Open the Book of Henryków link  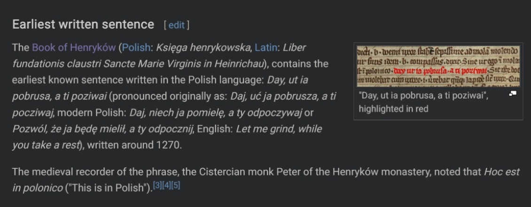coord(74,48)
